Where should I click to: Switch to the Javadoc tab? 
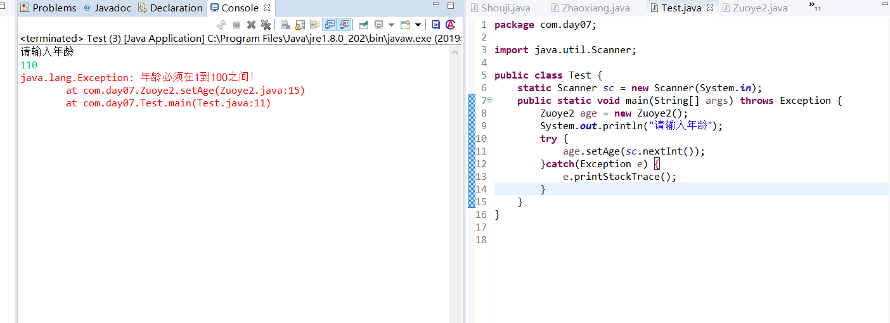(107, 8)
